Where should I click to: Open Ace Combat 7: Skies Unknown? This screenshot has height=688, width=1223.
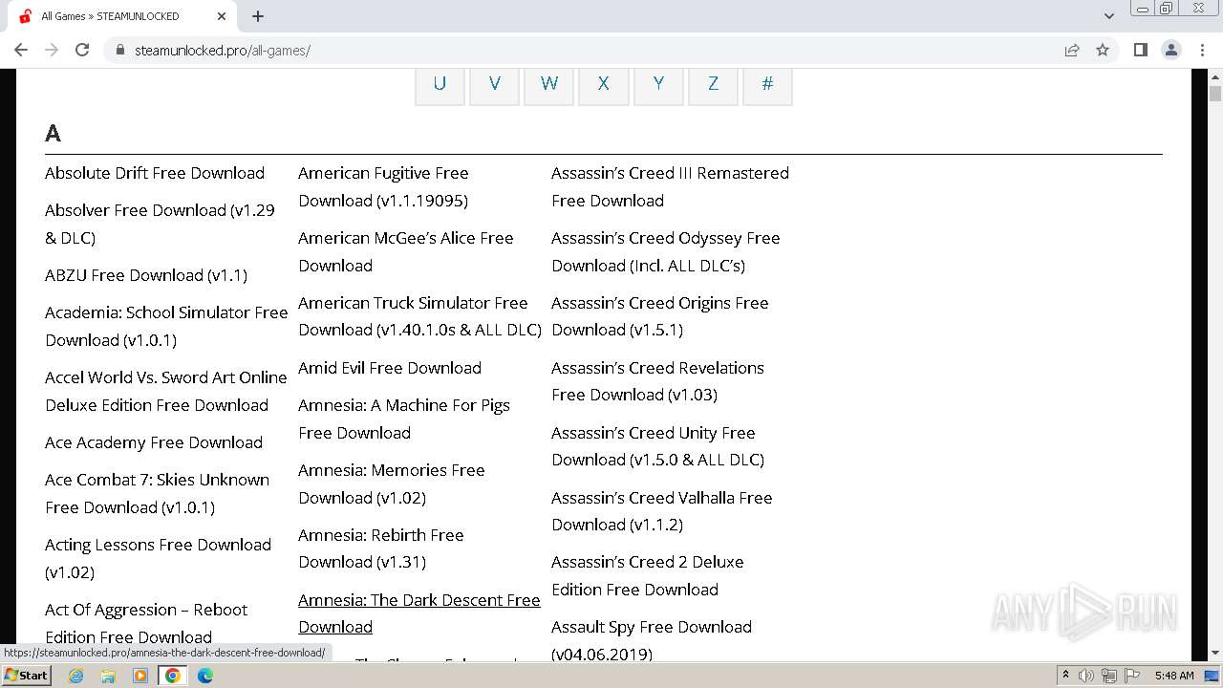pos(158,493)
